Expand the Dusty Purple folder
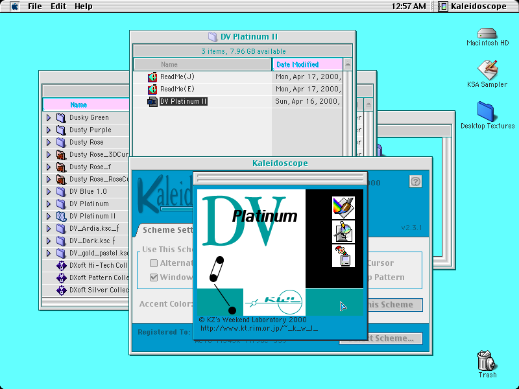The height and width of the screenshot is (389, 519). 49,130
